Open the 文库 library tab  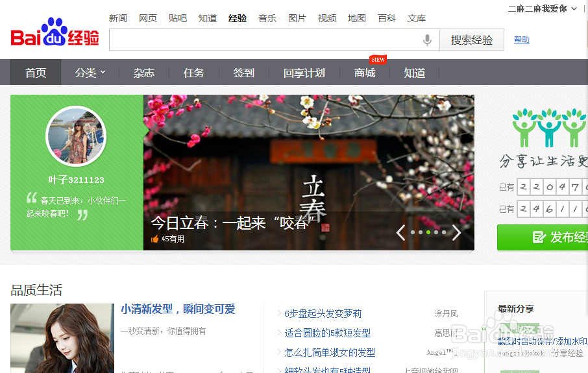point(417,18)
